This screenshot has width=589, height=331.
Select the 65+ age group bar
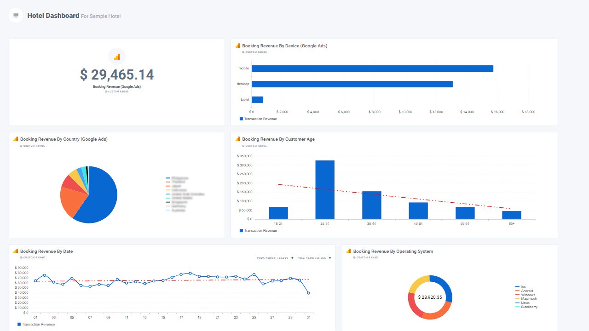[512, 215]
